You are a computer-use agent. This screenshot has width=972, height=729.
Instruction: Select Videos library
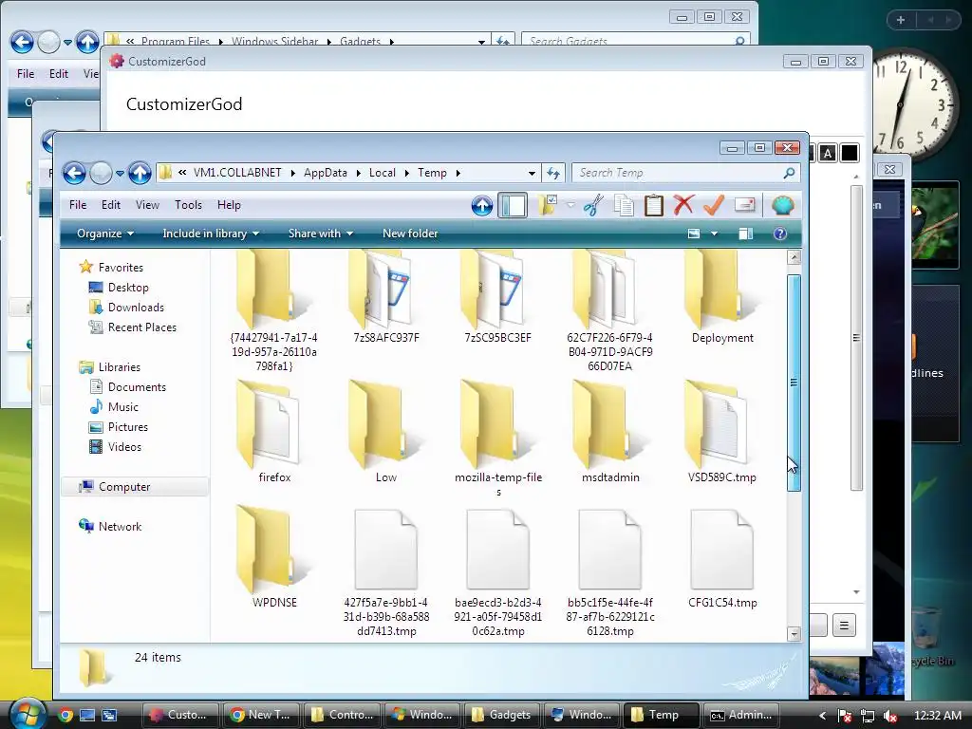[115, 447]
